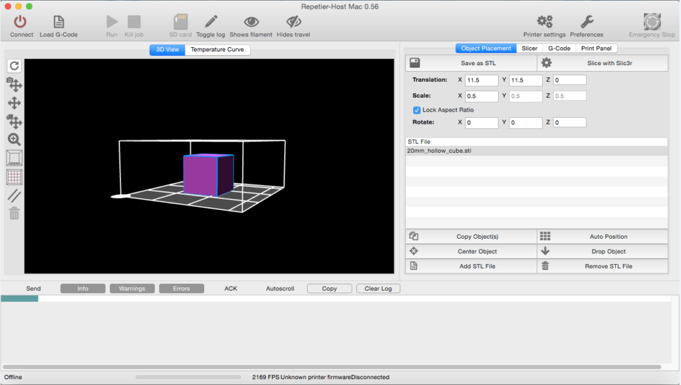Click the Rotate X input field

pyautogui.click(x=481, y=122)
